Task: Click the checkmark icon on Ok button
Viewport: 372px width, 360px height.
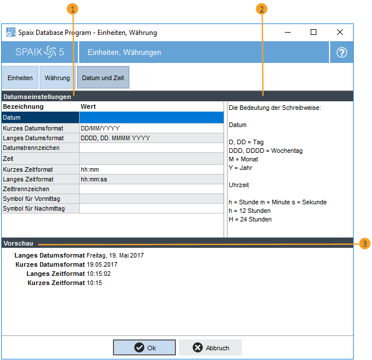Action: (139, 347)
